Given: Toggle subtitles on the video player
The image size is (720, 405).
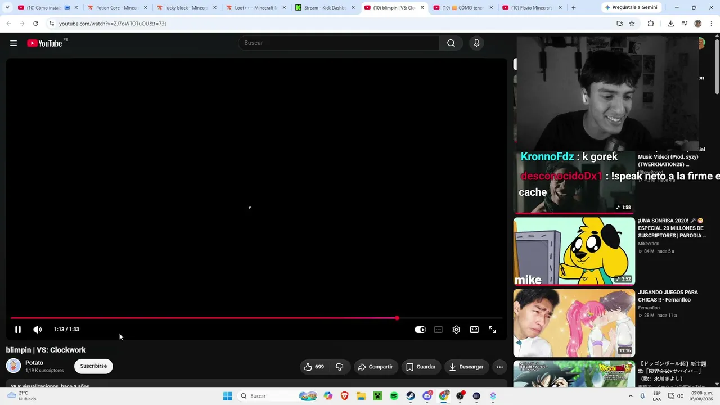Looking at the screenshot, I should click(438, 330).
